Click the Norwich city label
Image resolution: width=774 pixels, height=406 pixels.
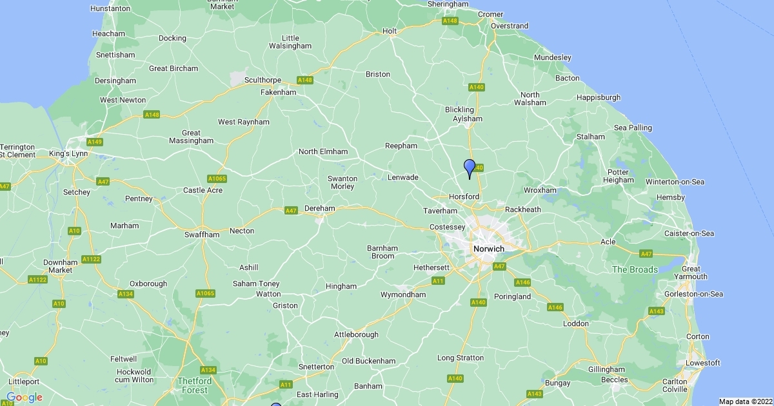click(489, 249)
